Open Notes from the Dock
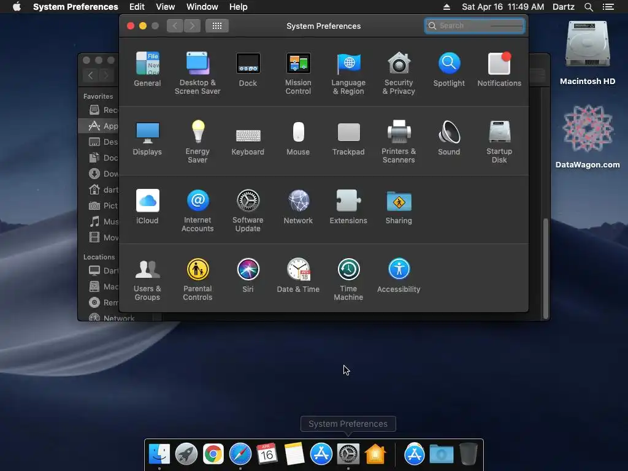 294,454
